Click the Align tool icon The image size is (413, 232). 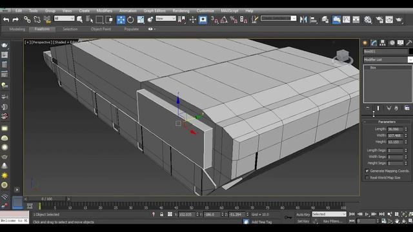pyautogui.click(x=314, y=19)
